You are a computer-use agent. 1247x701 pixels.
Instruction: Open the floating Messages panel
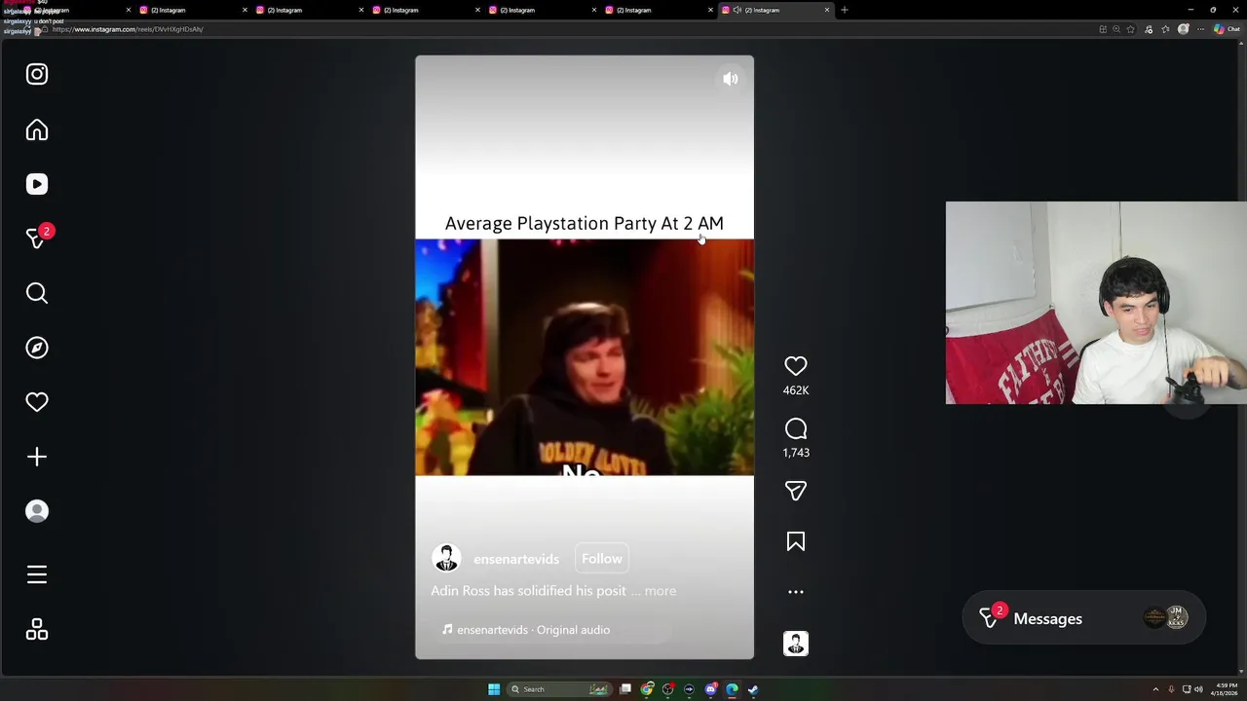(x=1083, y=618)
